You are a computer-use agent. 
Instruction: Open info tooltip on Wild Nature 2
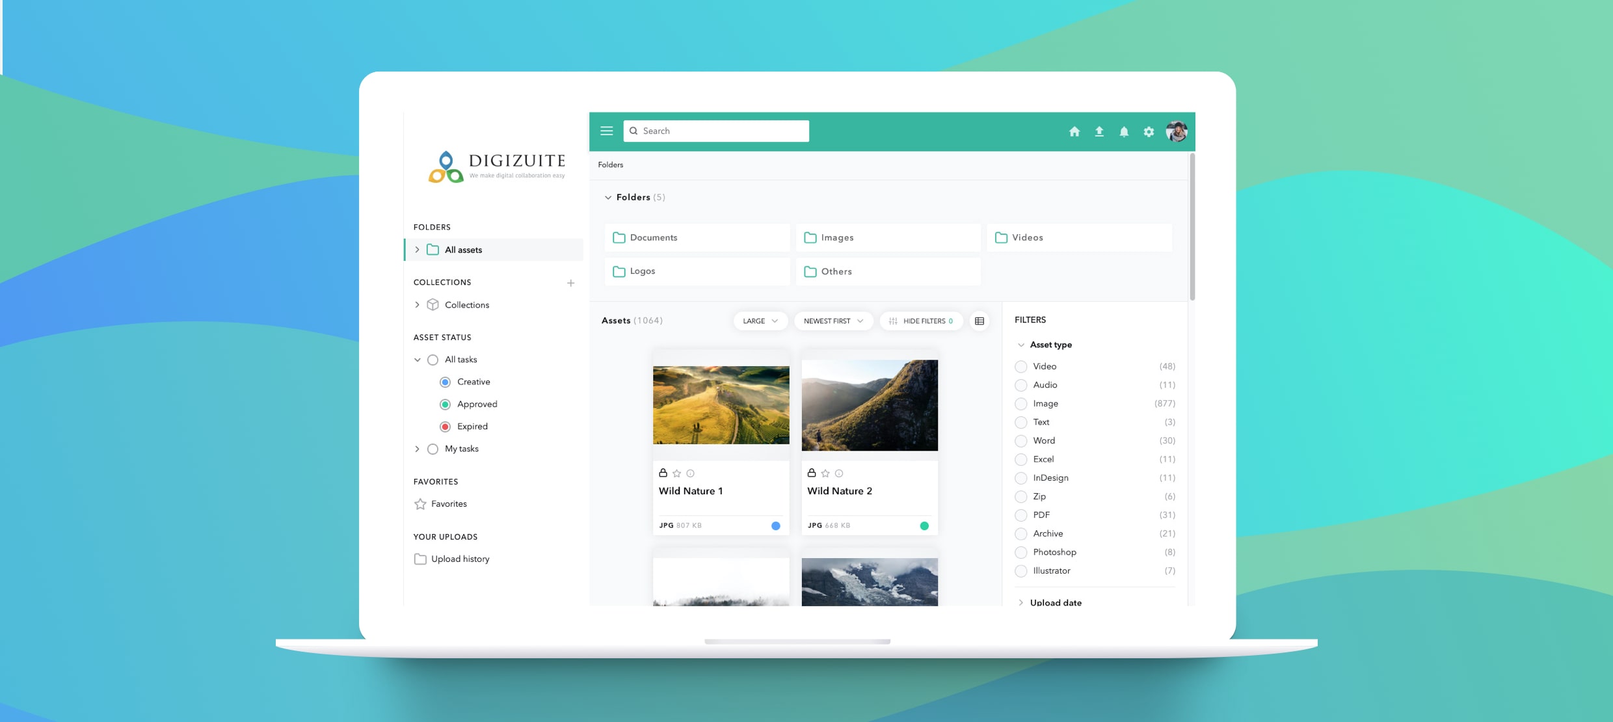839,474
